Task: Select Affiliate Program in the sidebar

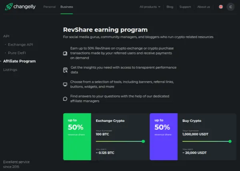Action: coord(20,61)
